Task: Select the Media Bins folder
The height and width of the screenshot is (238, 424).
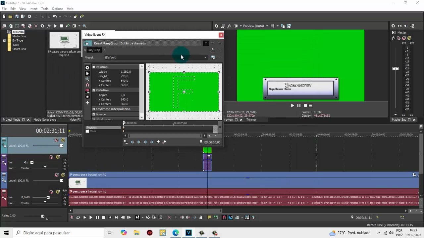Action: pos(19,36)
